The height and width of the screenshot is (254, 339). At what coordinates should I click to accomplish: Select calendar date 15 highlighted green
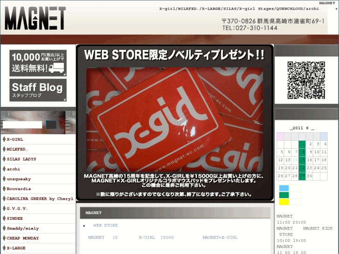click(302, 160)
